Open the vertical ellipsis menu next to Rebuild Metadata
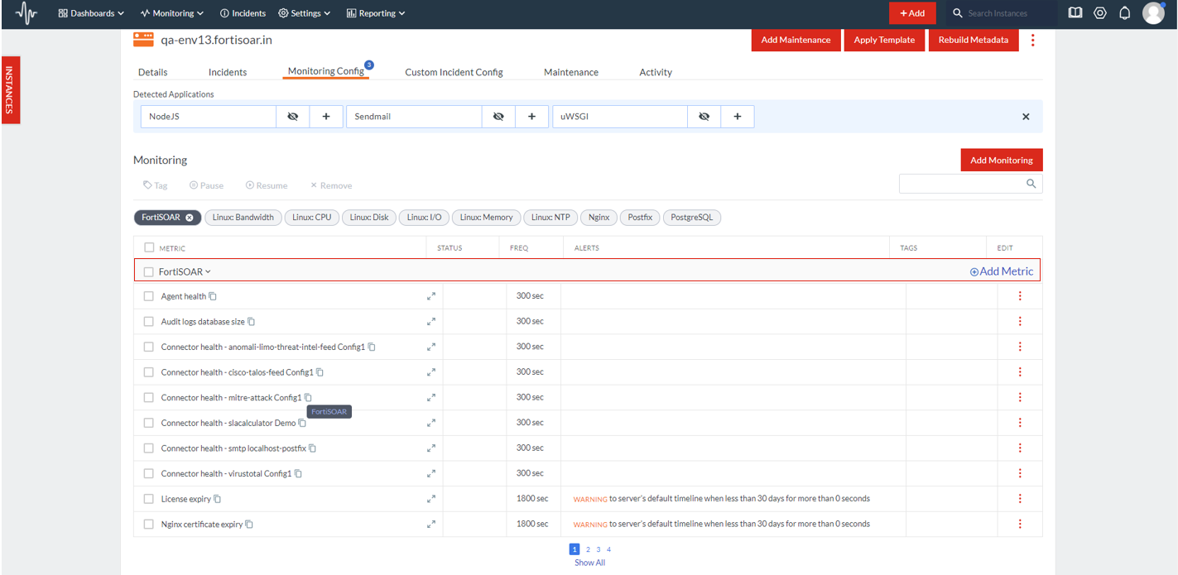Image resolution: width=1178 pixels, height=575 pixels. [1033, 40]
